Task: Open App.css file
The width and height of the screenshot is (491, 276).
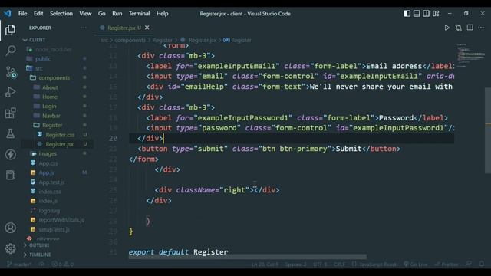Action: pyautogui.click(x=48, y=163)
